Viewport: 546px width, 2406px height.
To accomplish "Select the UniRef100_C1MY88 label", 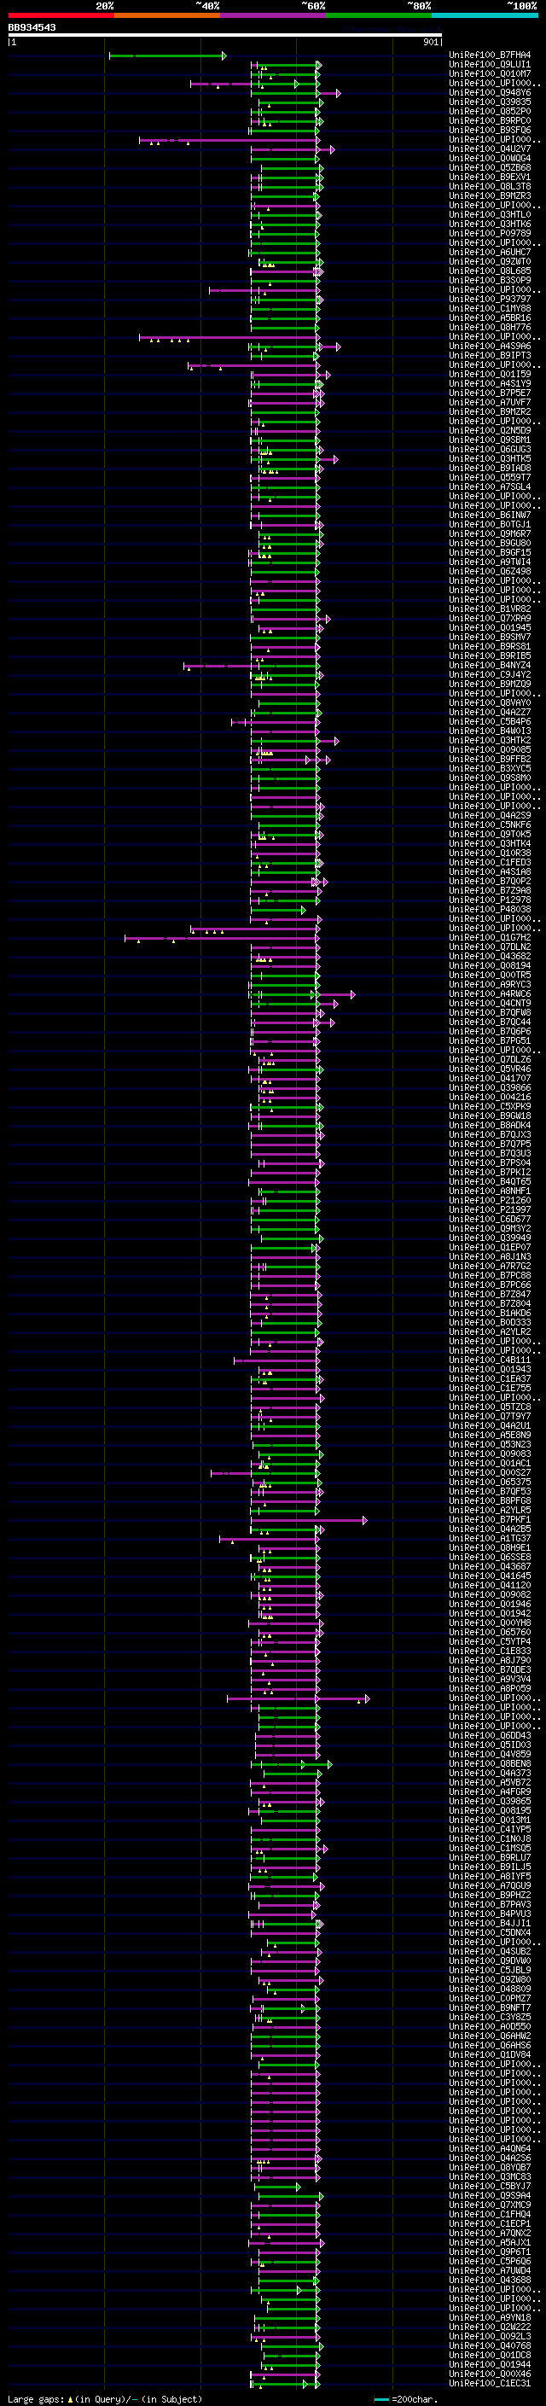I will click(x=489, y=309).
